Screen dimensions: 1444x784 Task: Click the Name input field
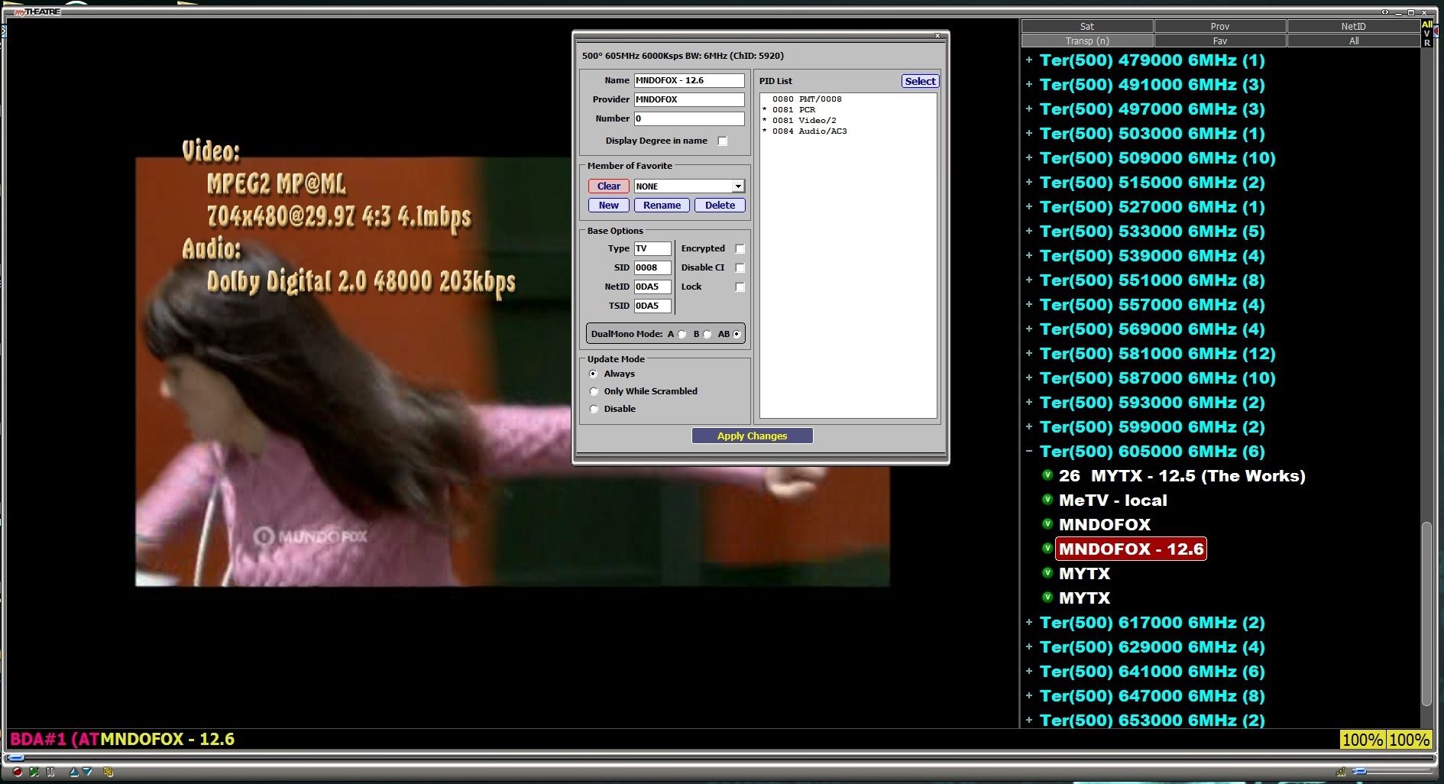(689, 80)
